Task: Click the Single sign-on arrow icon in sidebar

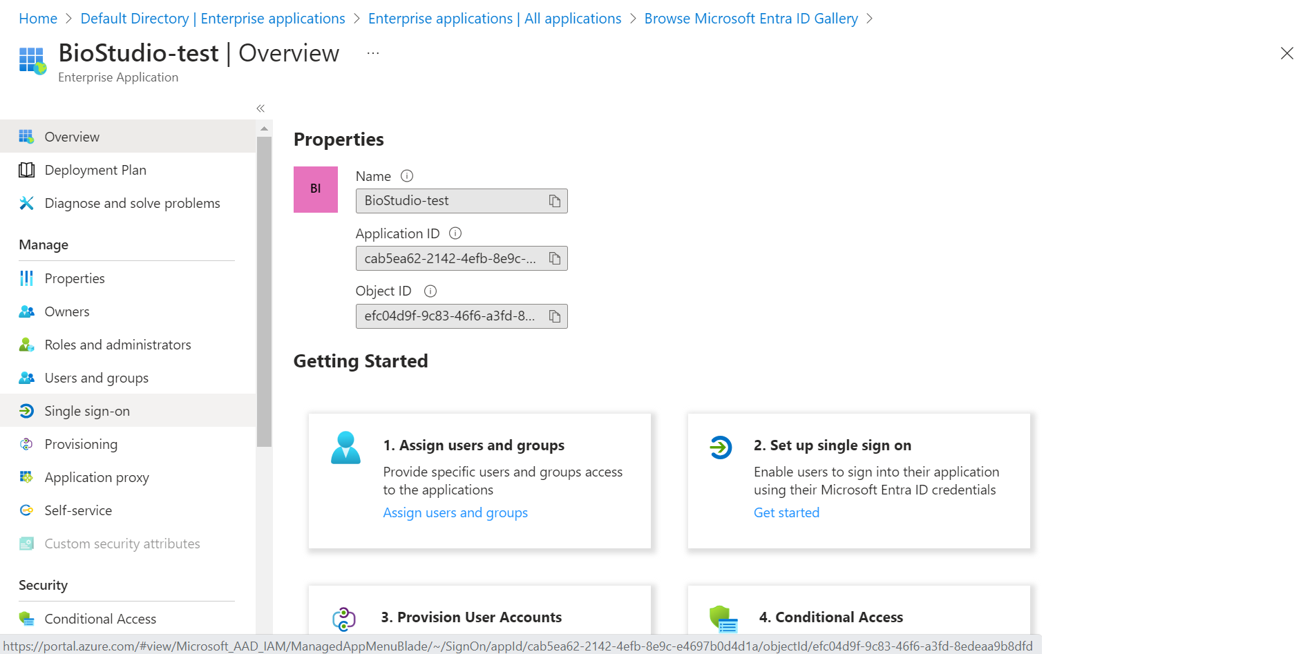Action: [x=26, y=411]
